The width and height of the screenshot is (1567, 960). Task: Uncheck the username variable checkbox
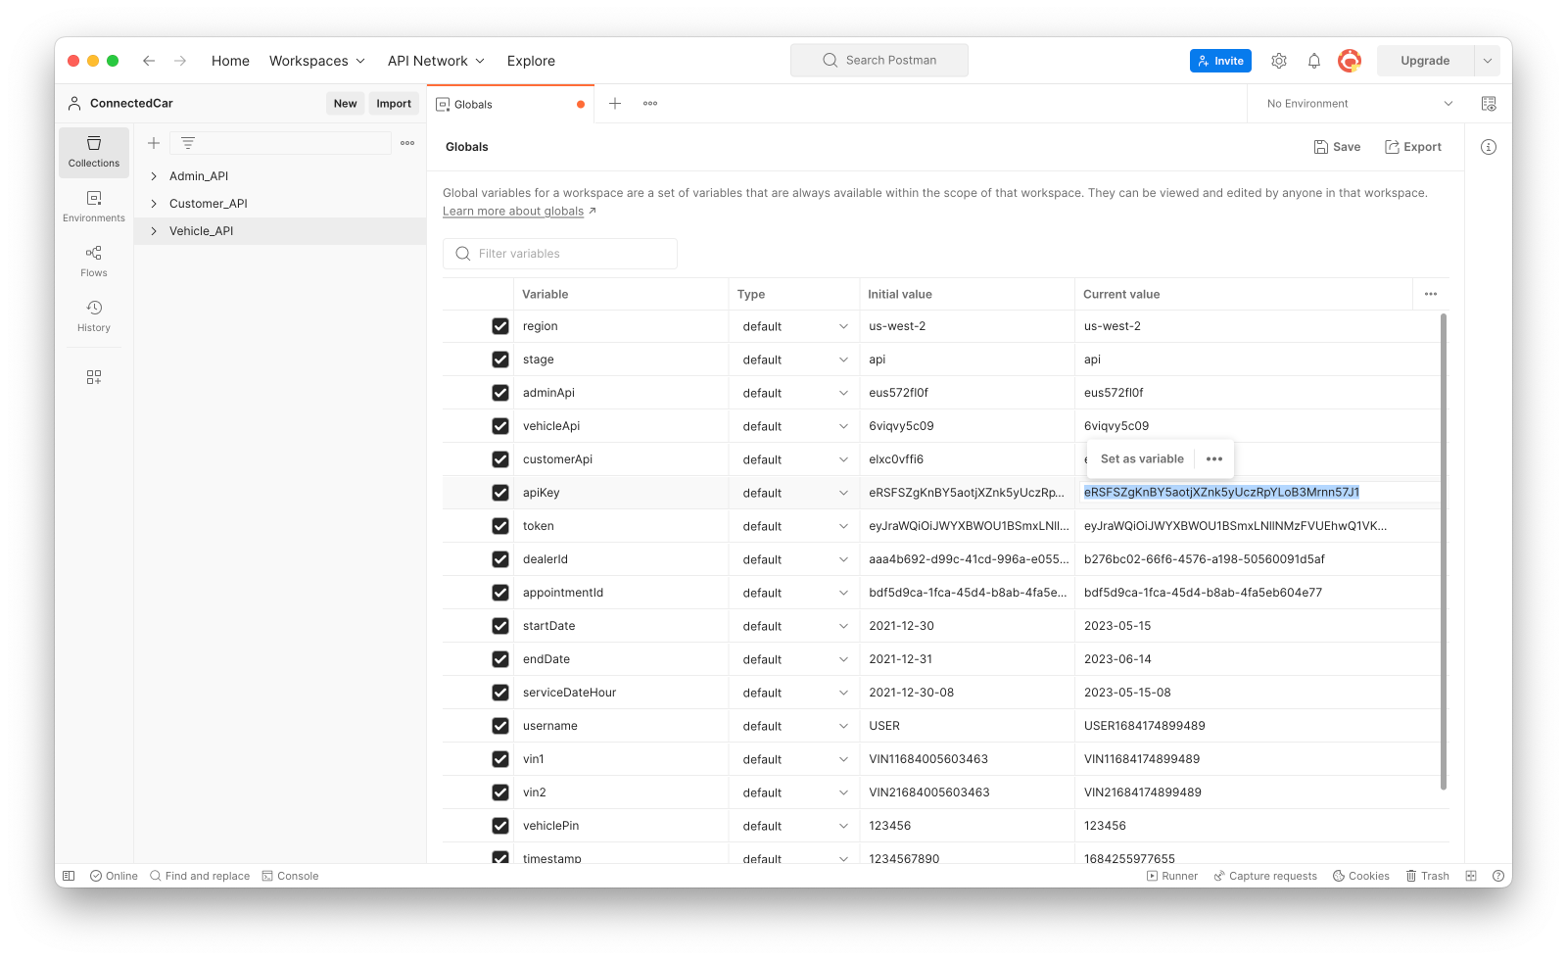(x=500, y=726)
